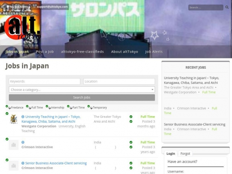Screen dimensions: 232x174
Task: Click the arrow icon before Senior Business Associate listing
Action: click(23, 163)
